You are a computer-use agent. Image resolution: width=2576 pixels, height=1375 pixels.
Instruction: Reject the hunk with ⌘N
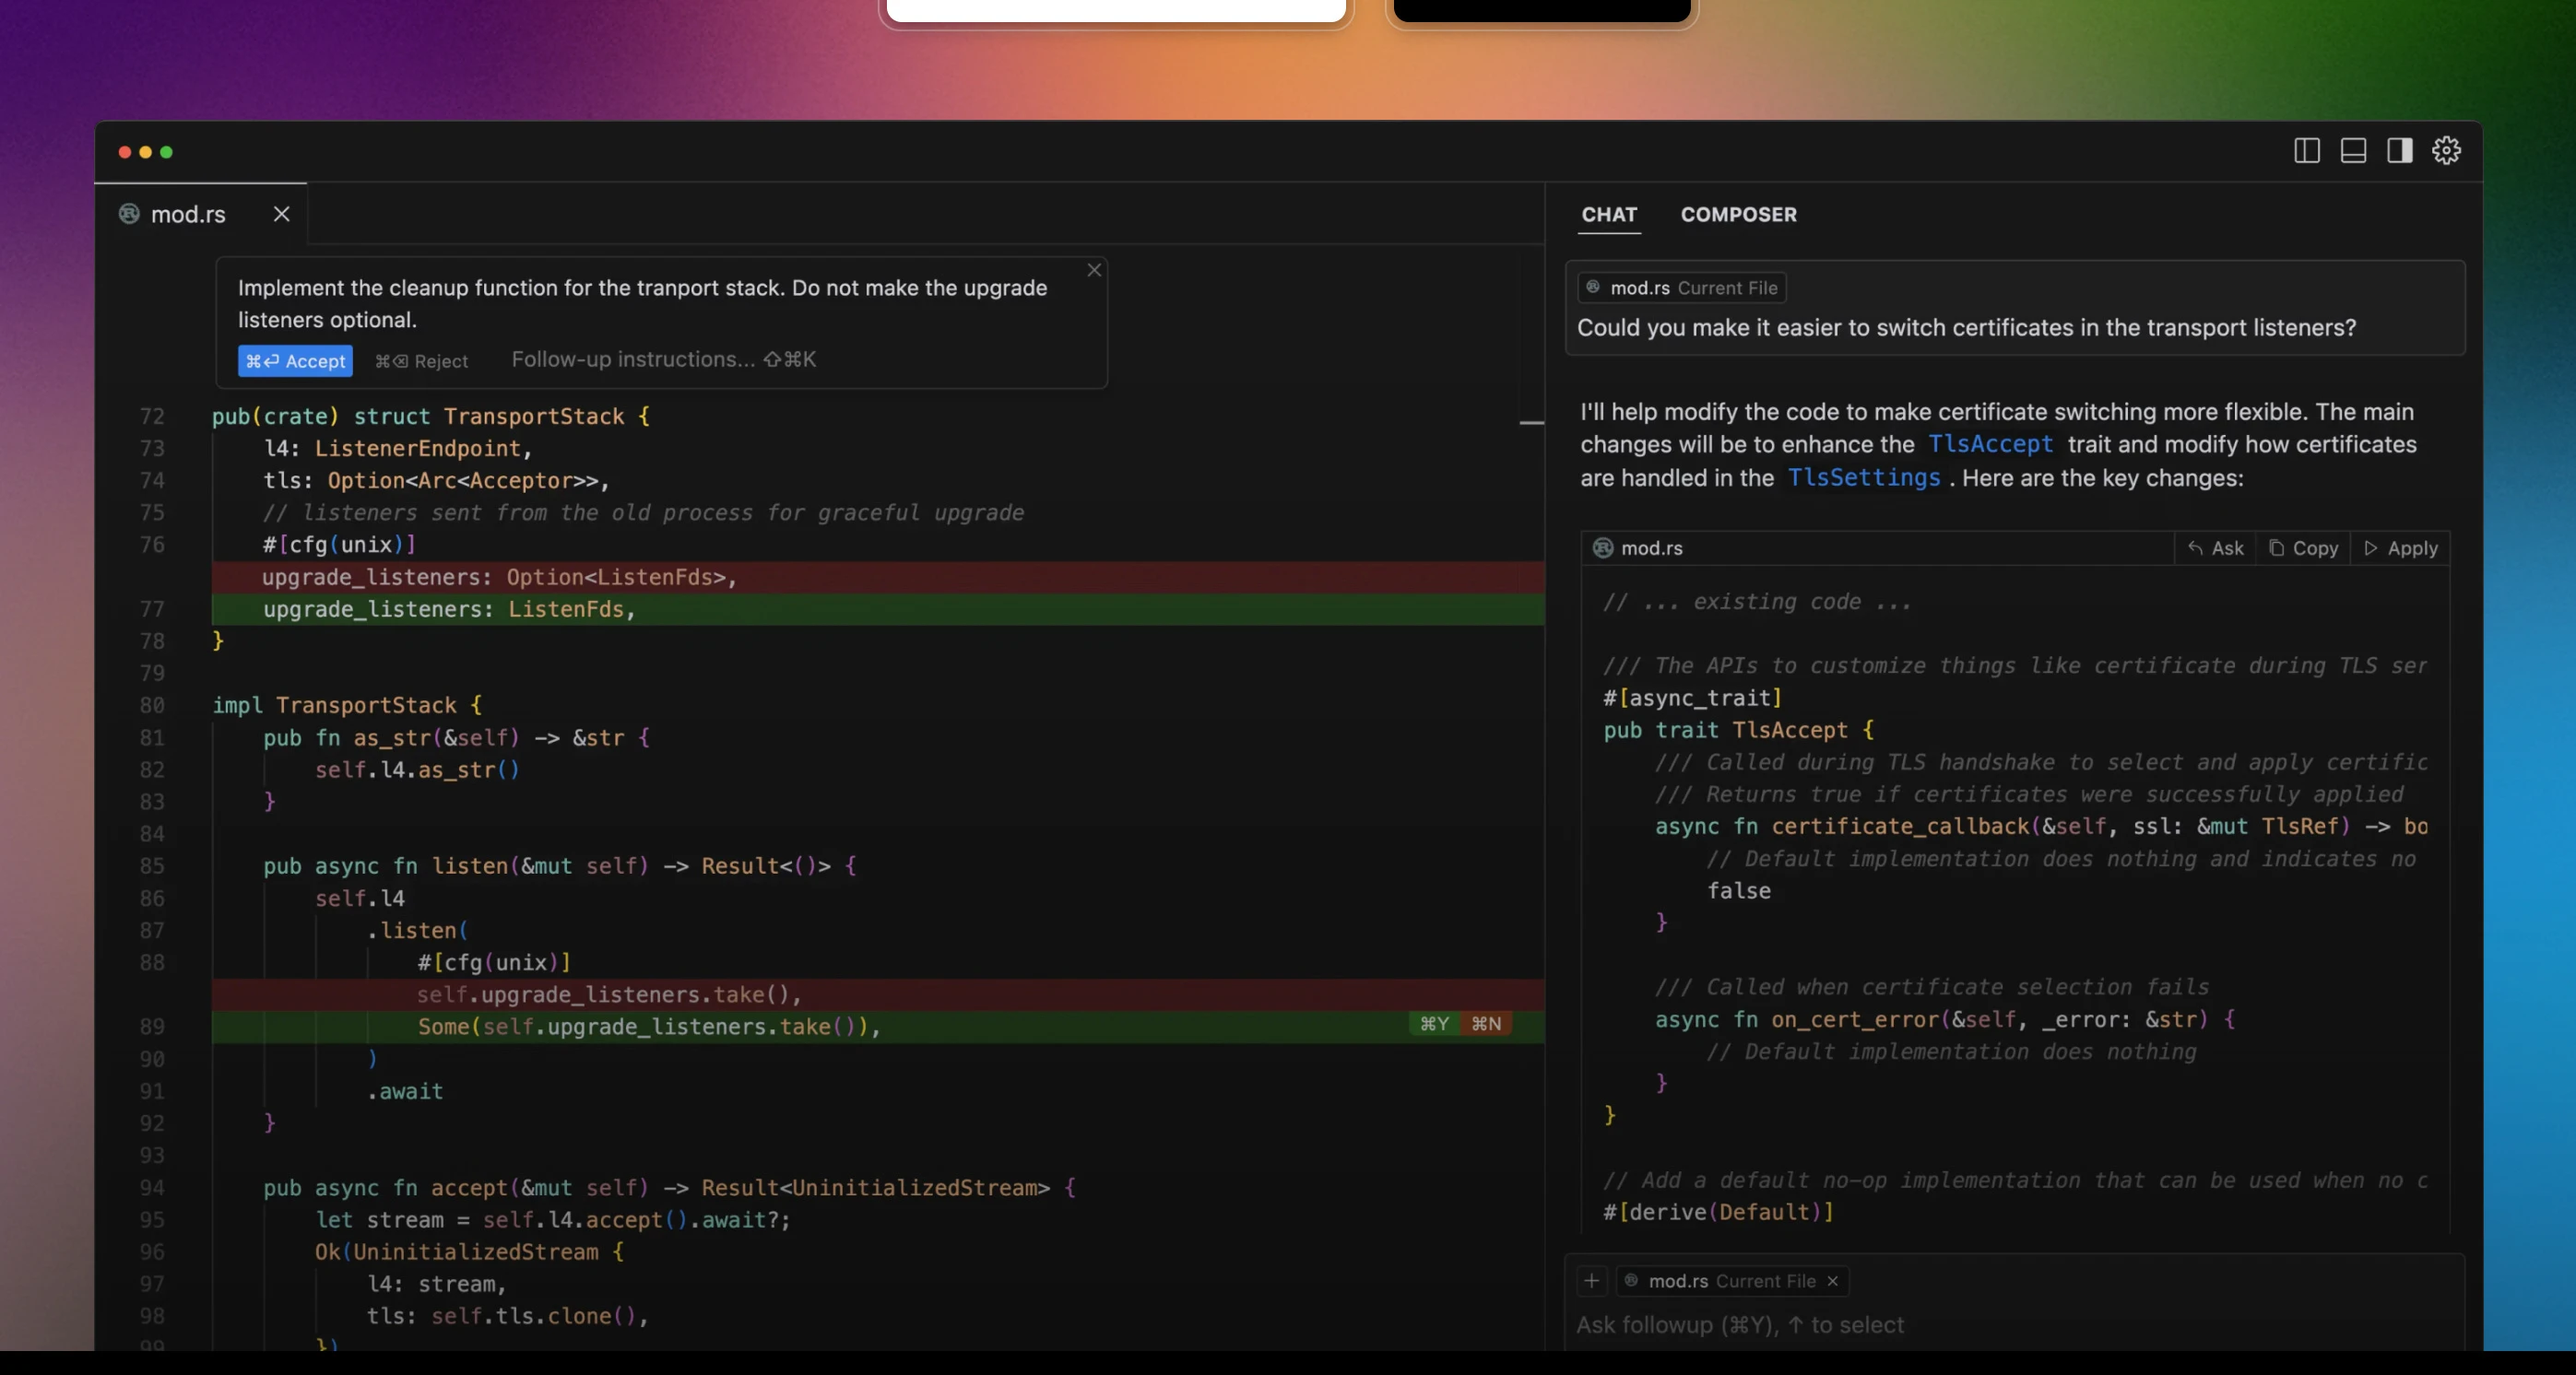tap(1486, 1023)
